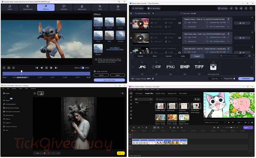Toggle the select all files checkbox

coord(131,13)
